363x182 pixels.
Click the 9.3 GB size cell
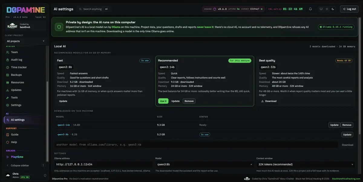click(161, 125)
